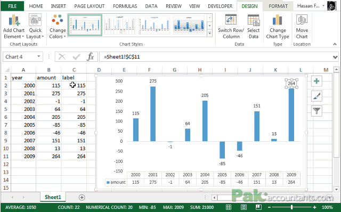
Task: Cancel formula entry with X icon
Action: (x=62, y=57)
